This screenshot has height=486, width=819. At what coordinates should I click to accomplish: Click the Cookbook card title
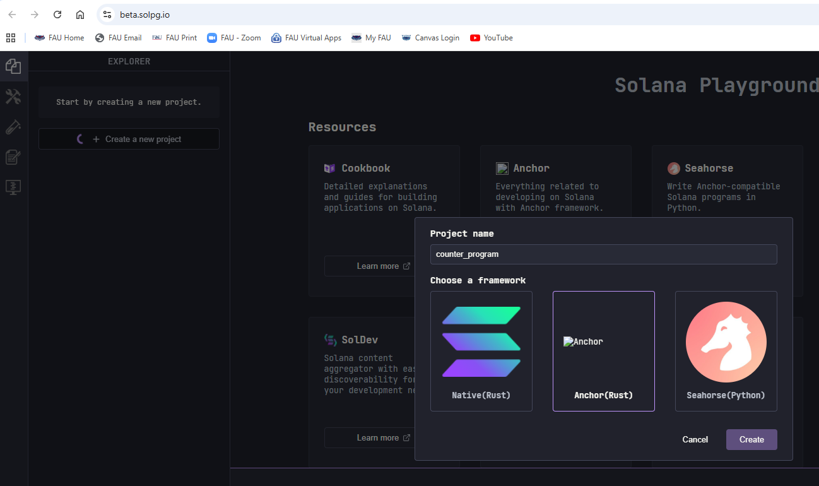pos(366,169)
